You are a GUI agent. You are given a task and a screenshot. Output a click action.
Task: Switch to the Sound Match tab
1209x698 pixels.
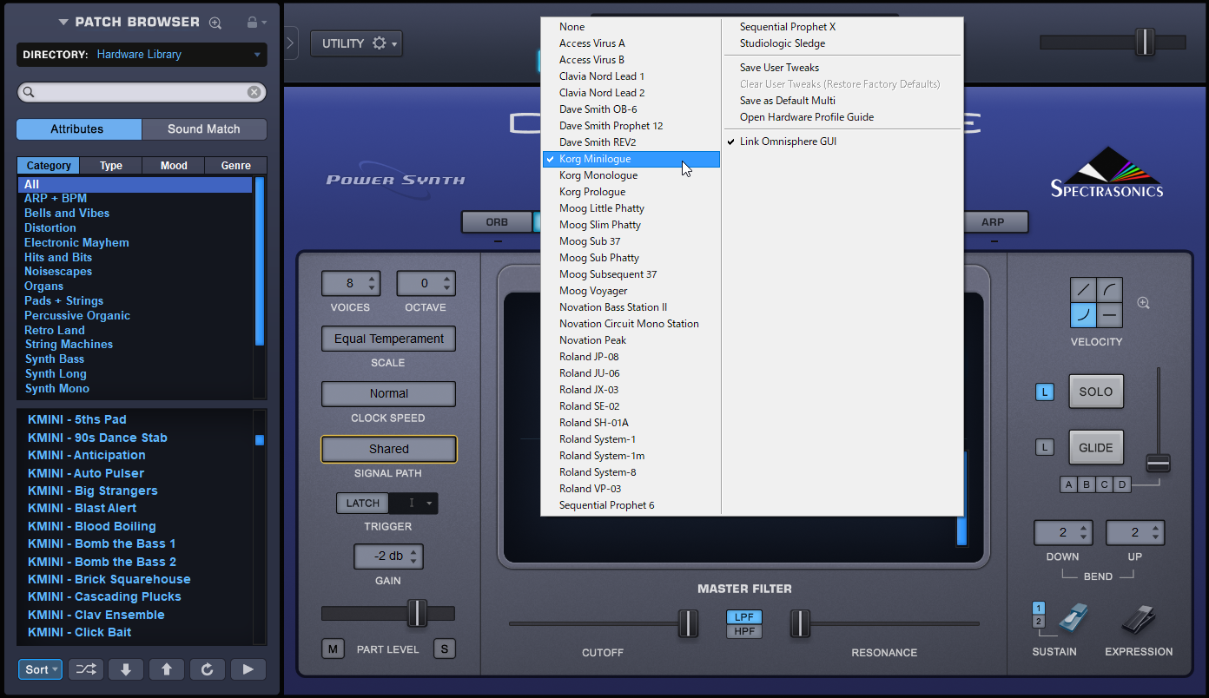pyautogui.click(x=204, y=129)
